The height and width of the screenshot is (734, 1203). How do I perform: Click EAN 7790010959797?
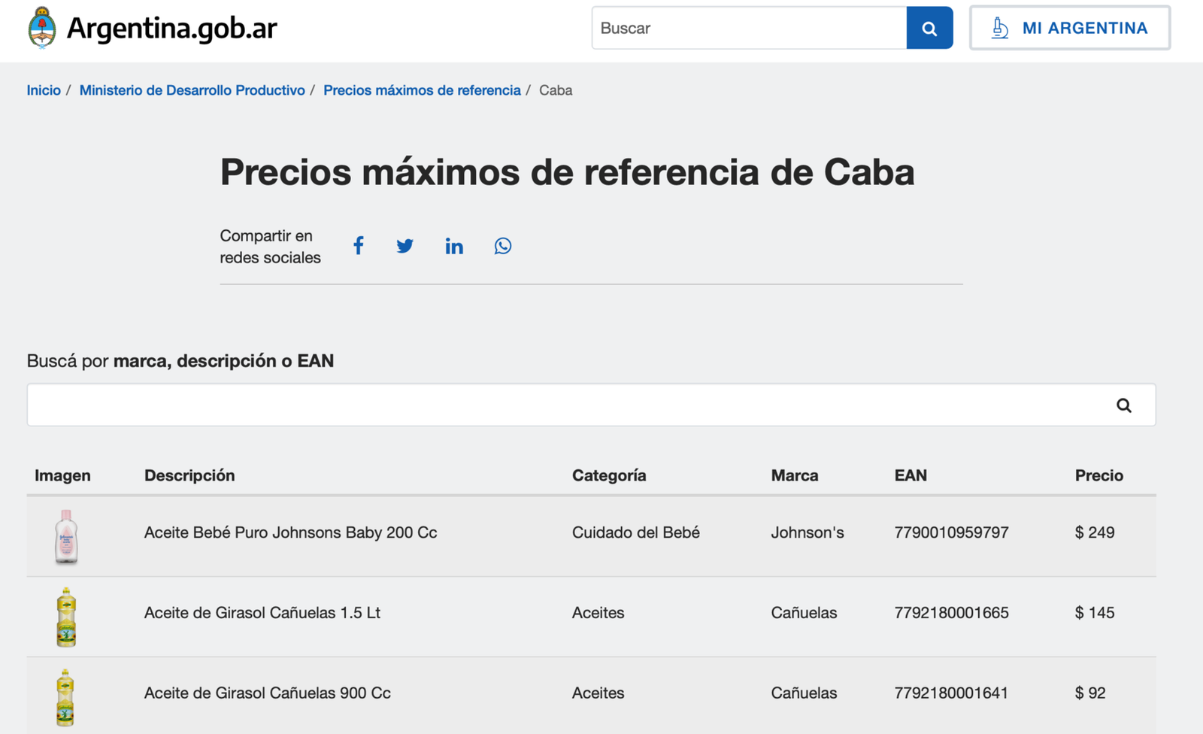951,532
